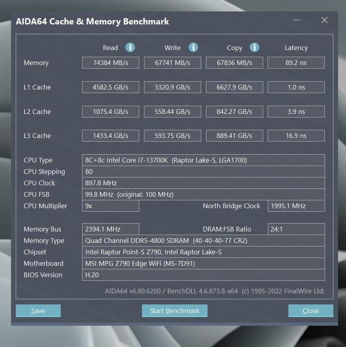The width and height of the screenshot is (346, 347).
Task: Select L3 Cache write 593.75 GB/s
Action: click(172, 136)
